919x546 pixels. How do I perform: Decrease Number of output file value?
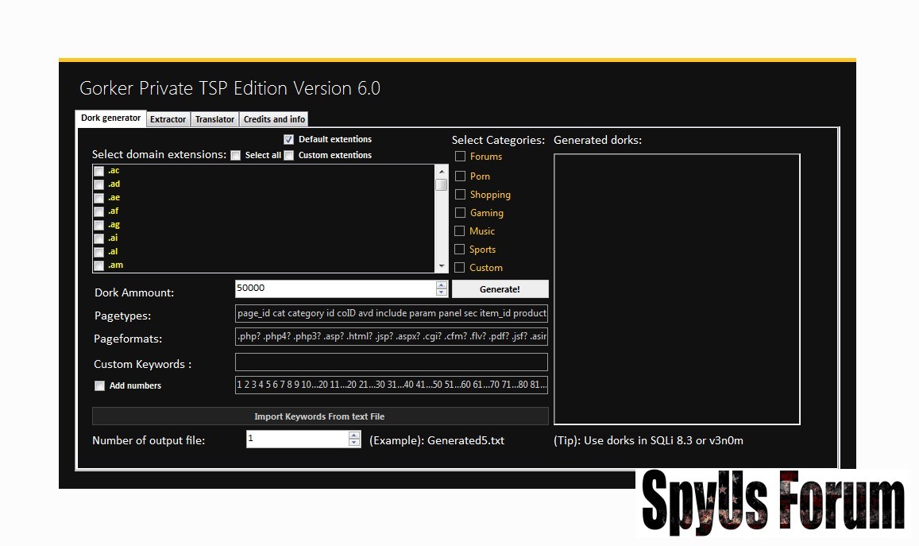354,443
